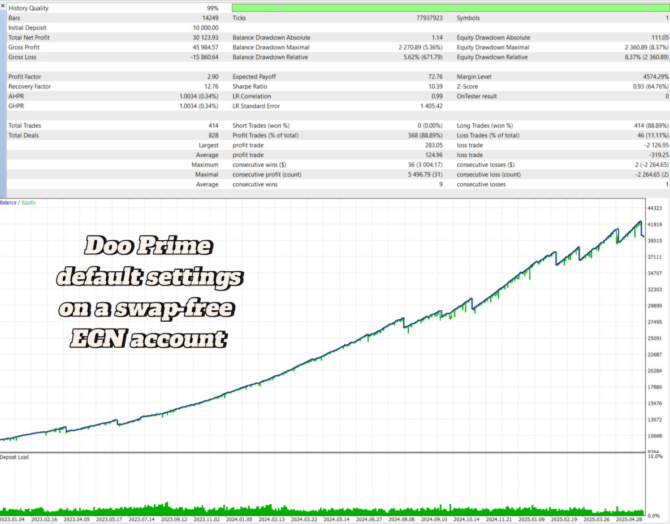Select average loss trade value -319.25
Viewport: 670px width, 524px height.
click(x=659, y=155)
